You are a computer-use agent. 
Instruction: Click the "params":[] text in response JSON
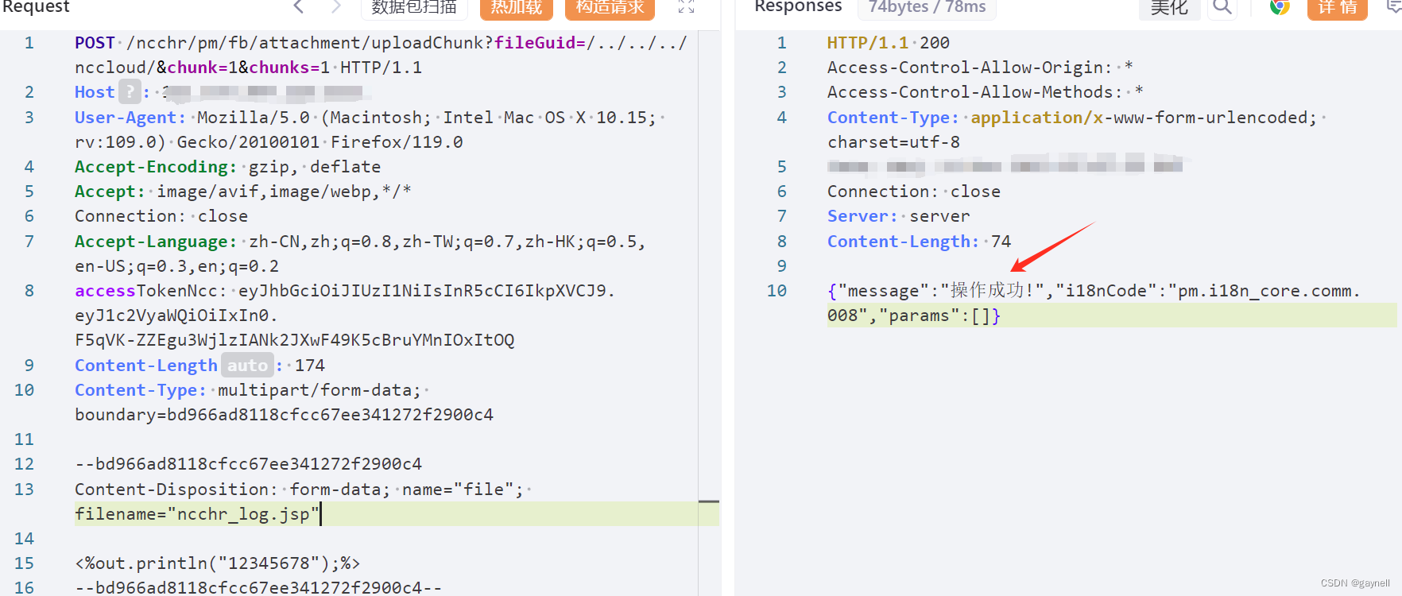pyautogui.click(x=935, y=315)
